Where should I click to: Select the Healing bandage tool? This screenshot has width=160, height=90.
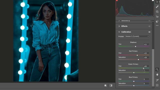[x=157, y=7]
